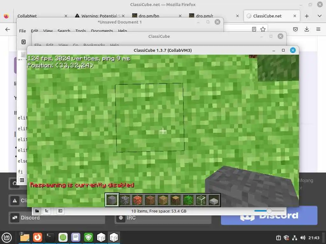Open the Firefox hamburger menu
The image size is (326, 244).
coord(318,29)
